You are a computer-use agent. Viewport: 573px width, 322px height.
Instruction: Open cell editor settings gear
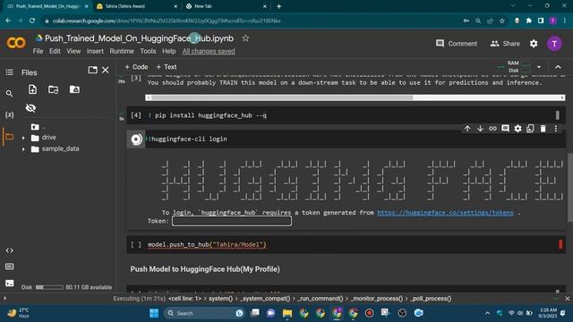tap(517, 129)
